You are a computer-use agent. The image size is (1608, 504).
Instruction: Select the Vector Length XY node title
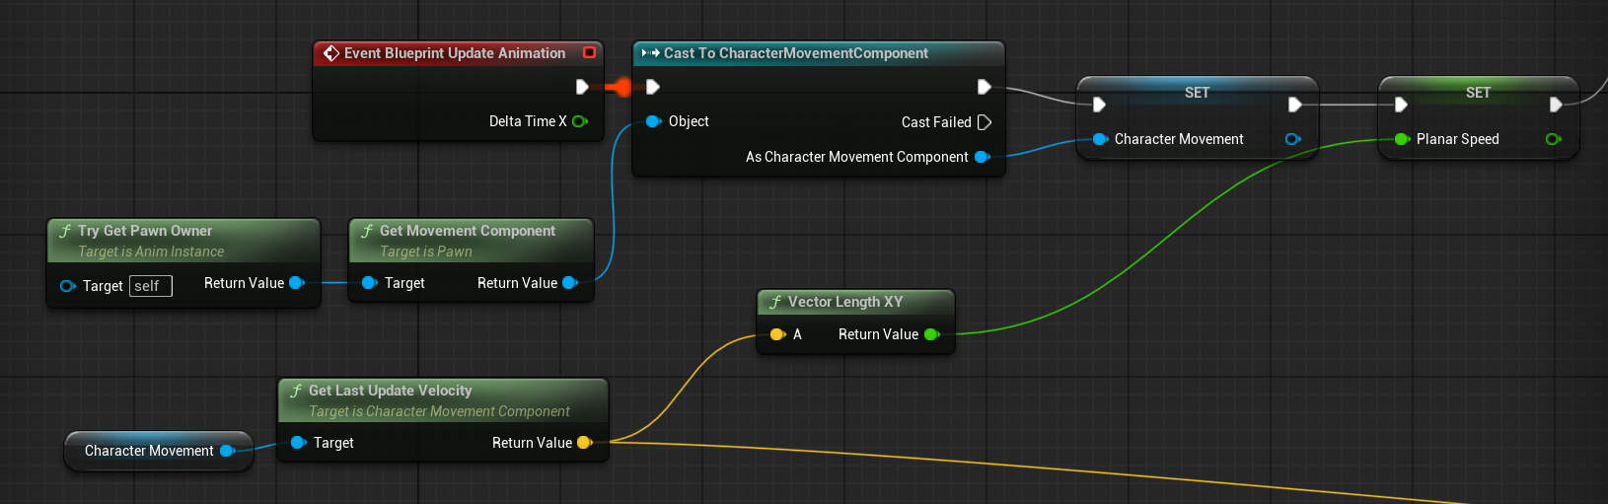[x=845, y=302]
